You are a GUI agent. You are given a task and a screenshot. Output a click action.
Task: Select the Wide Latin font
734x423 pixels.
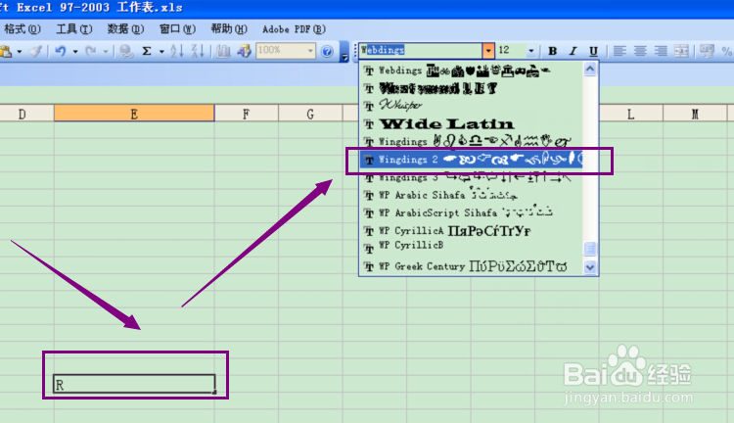472,123
